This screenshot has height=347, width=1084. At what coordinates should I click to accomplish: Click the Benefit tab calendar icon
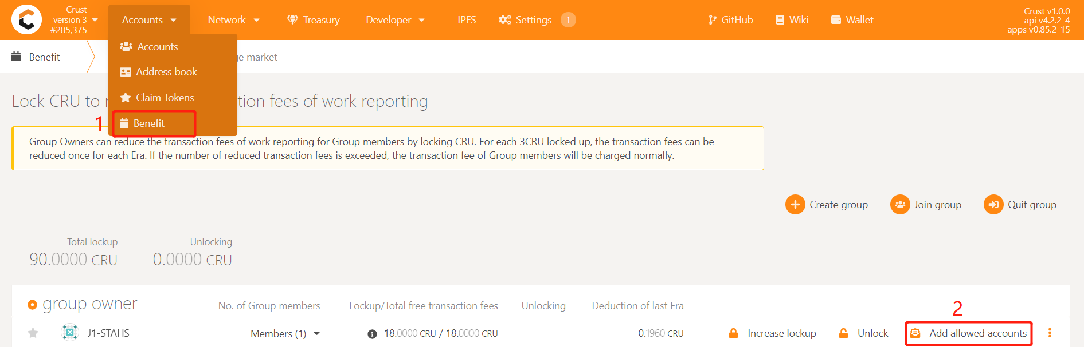(16, 57)
